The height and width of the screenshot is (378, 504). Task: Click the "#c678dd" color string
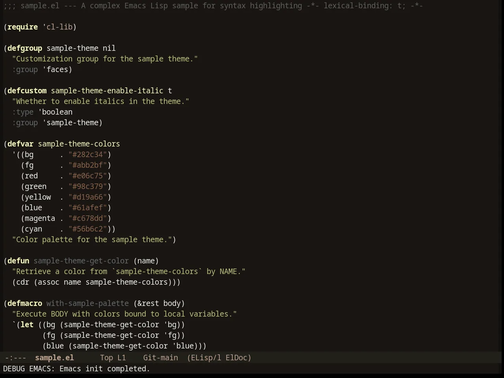88,219
